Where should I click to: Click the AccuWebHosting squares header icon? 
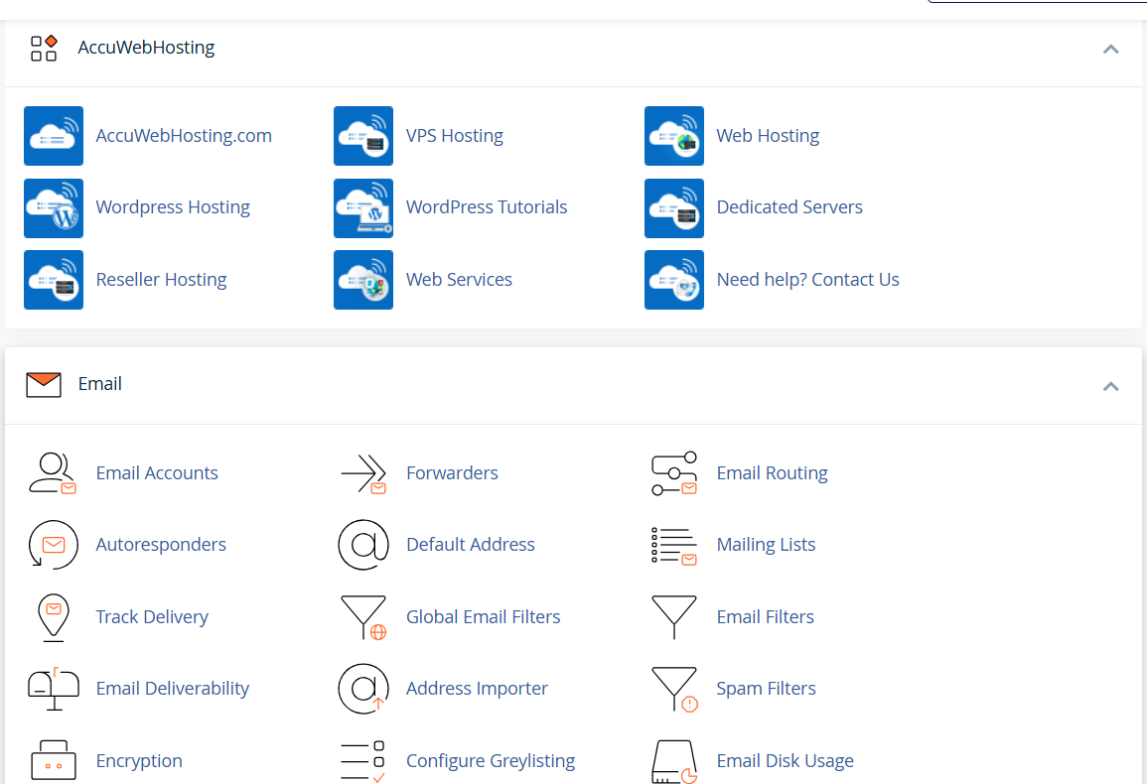[44, 49]
